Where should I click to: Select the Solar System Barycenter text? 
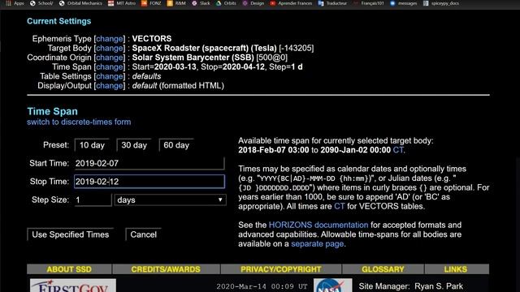(x=193, y=58)
